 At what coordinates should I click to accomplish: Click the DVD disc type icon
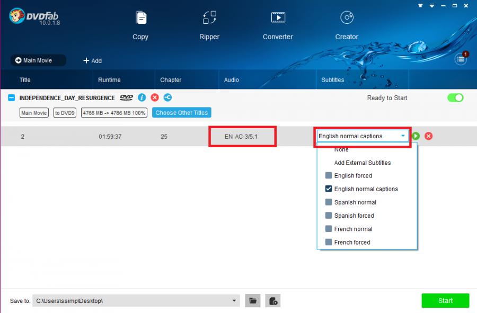point(126,97)
